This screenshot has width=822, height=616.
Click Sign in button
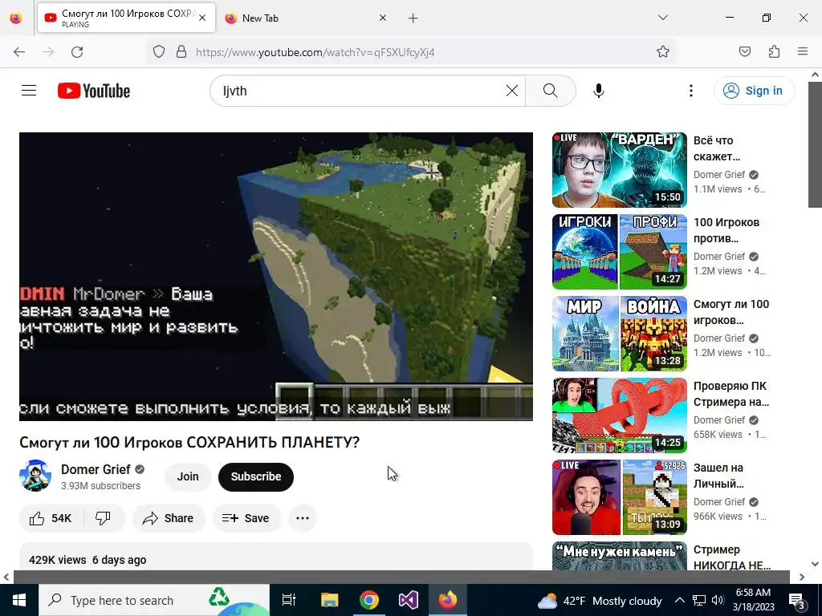coord(754,91)
